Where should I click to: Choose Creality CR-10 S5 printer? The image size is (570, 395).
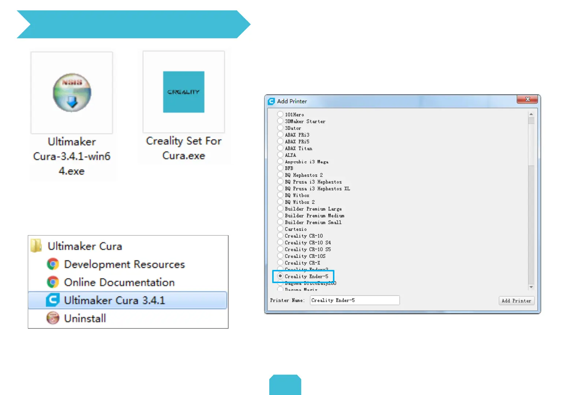280,249
